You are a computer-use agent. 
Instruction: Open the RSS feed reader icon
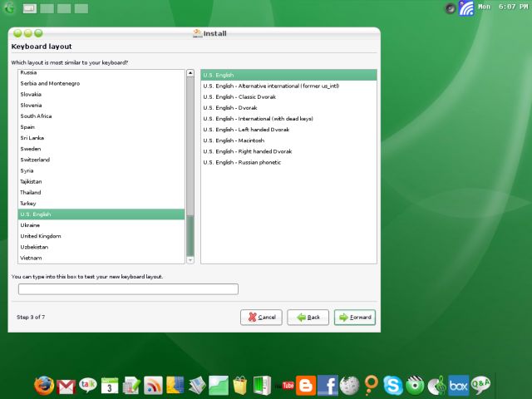153,386
